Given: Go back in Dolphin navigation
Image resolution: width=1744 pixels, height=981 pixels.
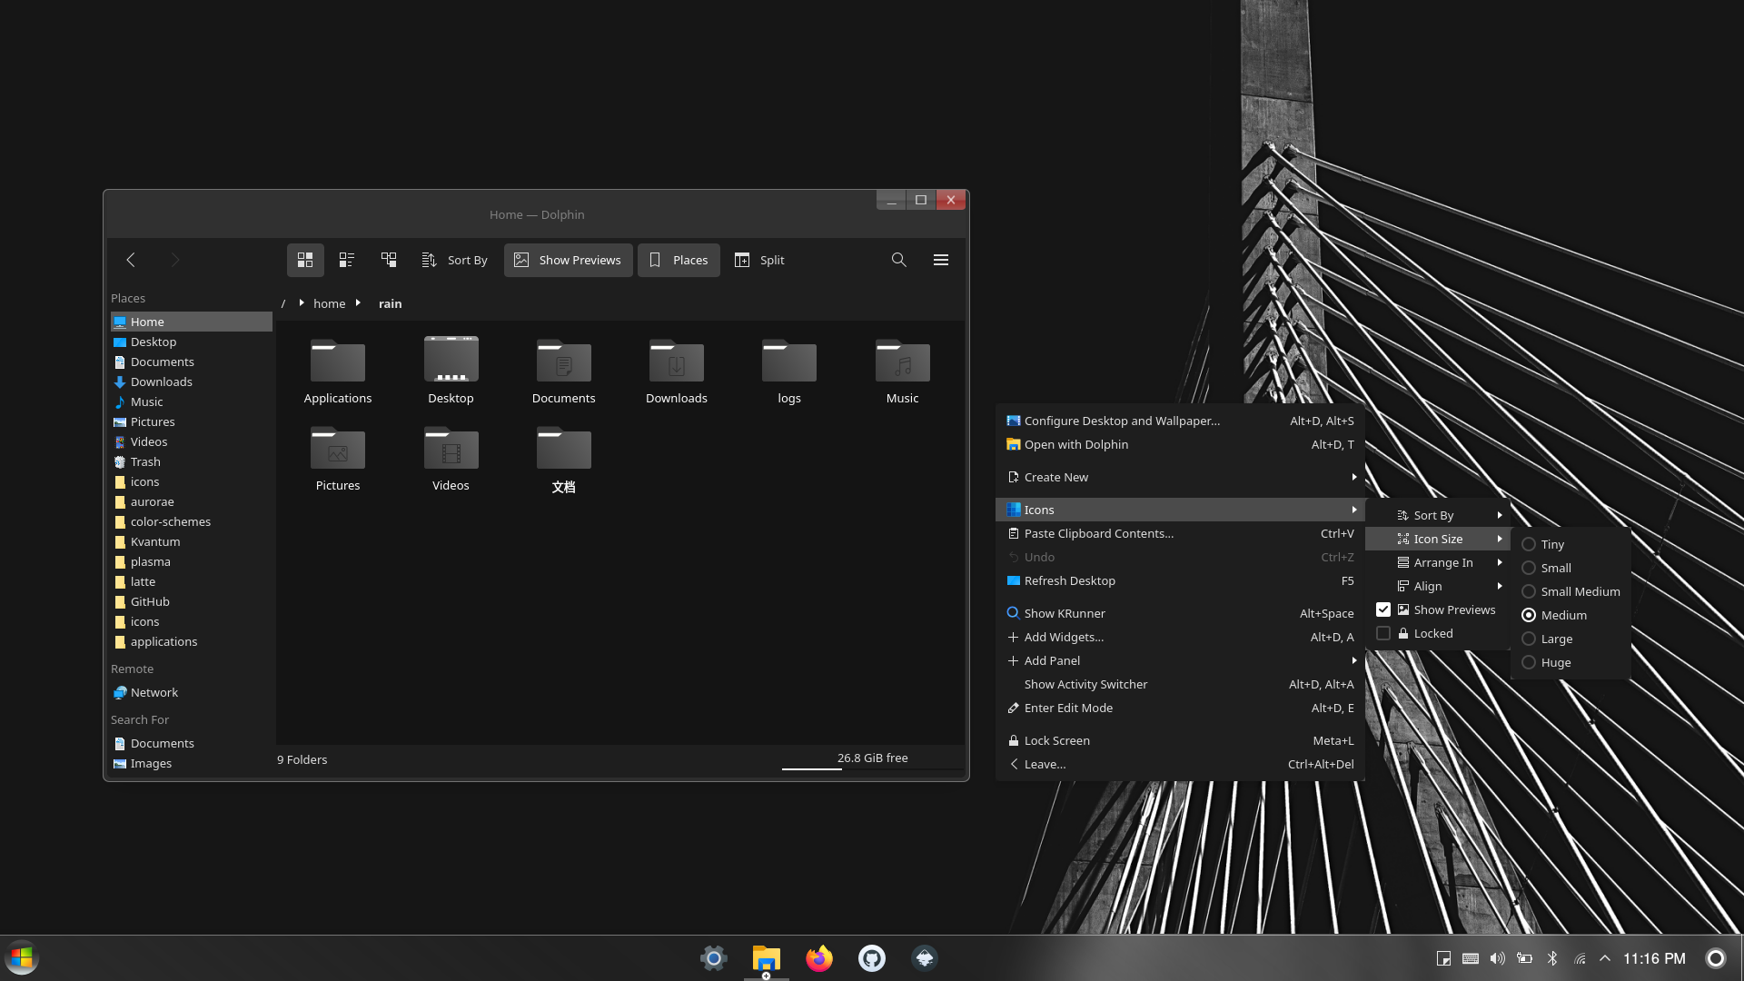Looking at the screenshot, I should pos(131,260).
